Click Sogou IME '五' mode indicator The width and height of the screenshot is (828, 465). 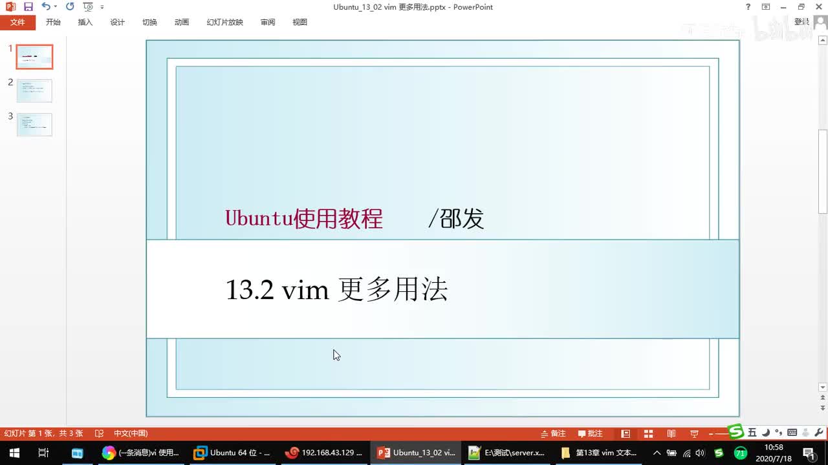coord(752,433)
